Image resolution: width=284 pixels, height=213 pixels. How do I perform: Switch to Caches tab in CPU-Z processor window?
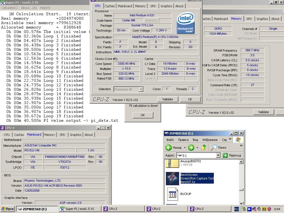click(x=110, y=6)
